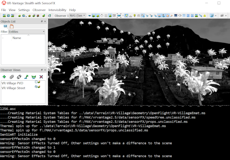Image resolution: width=230 pixels, height=160 pixels.
Task: Click the red X terrain delete icon
Action: coord(38,15)
